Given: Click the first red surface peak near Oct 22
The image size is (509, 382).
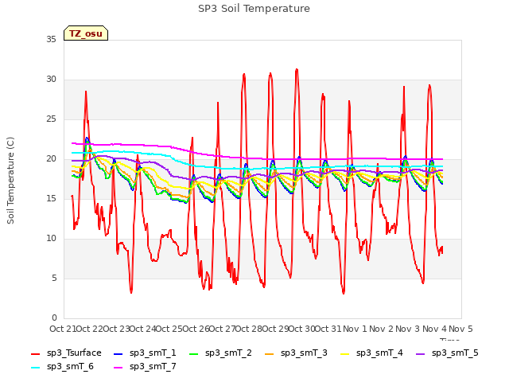Looking at the screenshot, I should click(86, 92).
